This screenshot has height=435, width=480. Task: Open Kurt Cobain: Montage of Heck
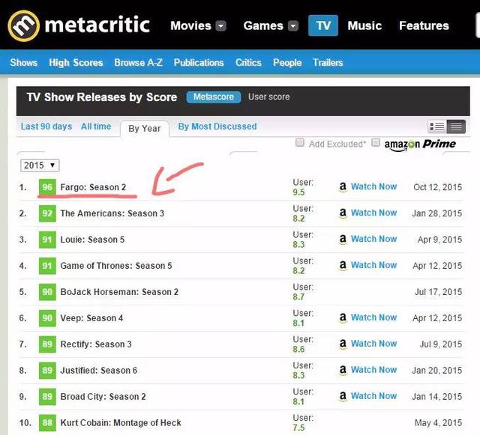(121, 423)
